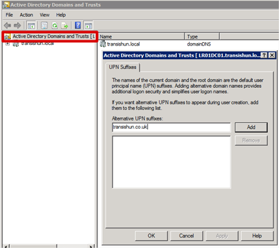Open the Properties toolbar icon
Viewport: 279px width, 248px height.
click(44, 25)
